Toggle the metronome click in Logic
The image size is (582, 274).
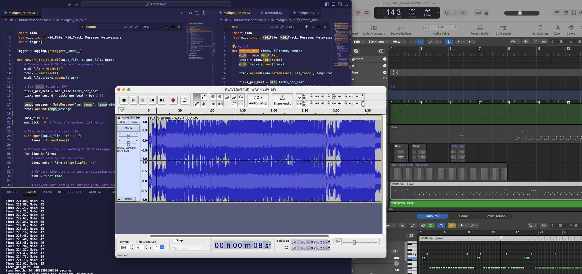coord(486,13)
